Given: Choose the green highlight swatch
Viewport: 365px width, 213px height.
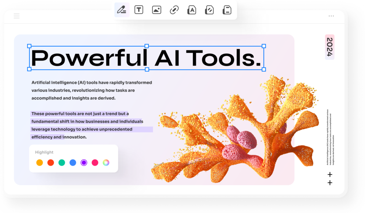Looking at the screenshot, I should 62,163.
